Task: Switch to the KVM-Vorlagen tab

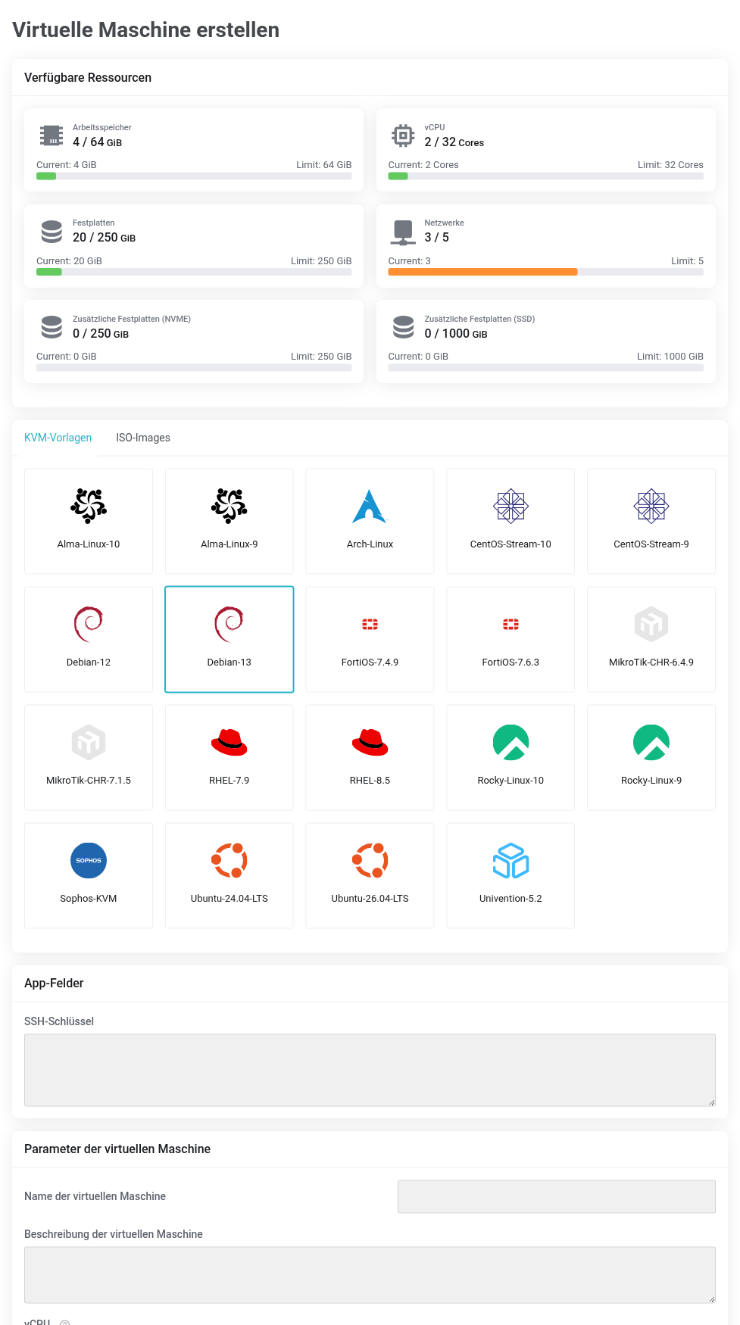Action: (x=58, y=438)
